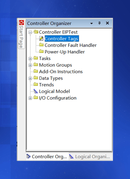
Task: Open the Controller Organizer window position dropdown
Action: tap(92, 23)
